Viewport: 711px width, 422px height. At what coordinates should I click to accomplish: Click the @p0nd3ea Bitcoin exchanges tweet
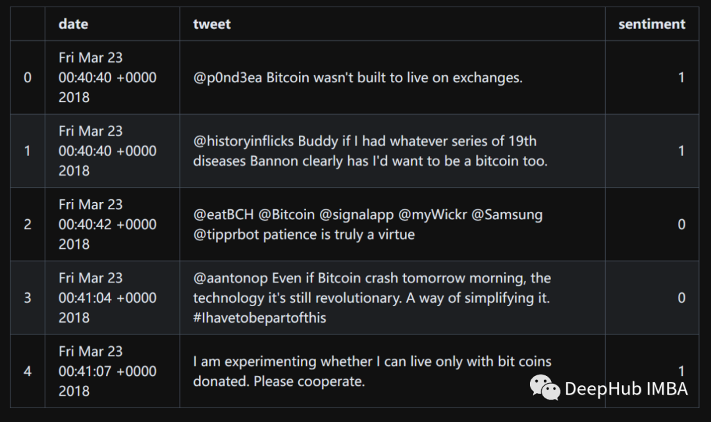point(357,78)
